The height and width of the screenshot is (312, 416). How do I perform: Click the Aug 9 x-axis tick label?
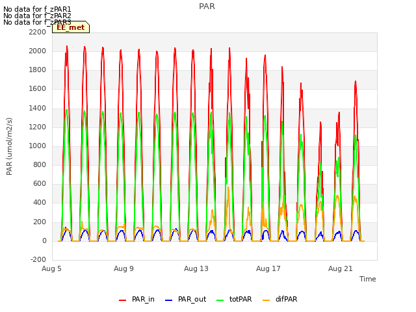[123, 268]
